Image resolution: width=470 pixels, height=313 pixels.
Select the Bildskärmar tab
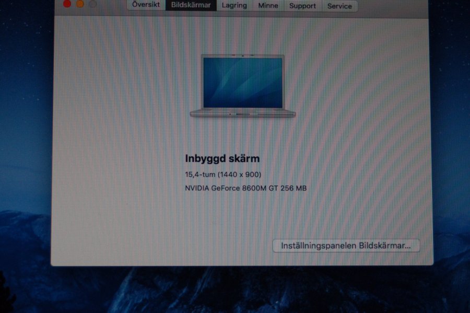(x=191, y=5)
